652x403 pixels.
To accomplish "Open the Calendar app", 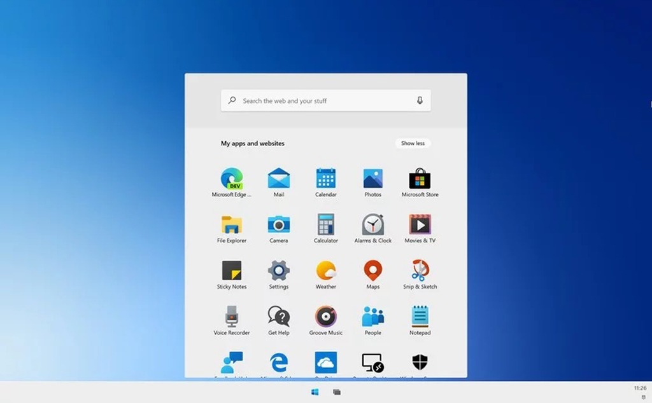I will point(325,182).
